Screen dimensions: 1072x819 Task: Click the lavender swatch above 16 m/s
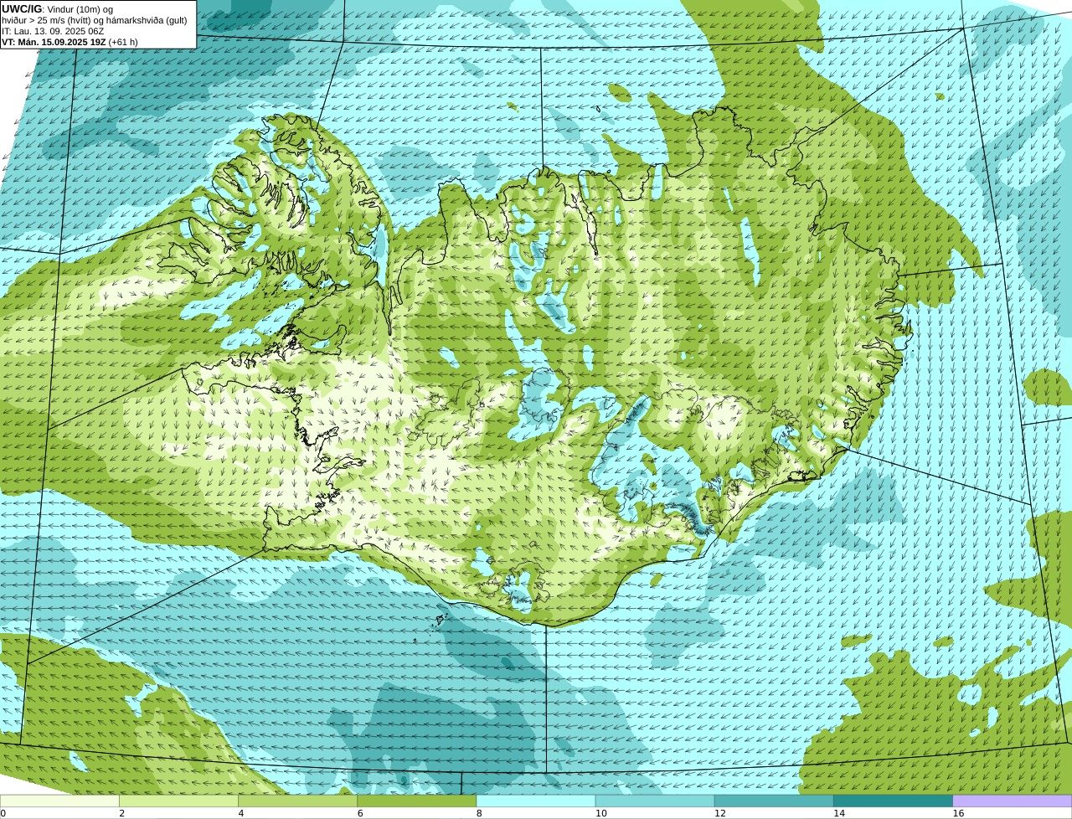pyautogui.click(x=1013, y=801)
